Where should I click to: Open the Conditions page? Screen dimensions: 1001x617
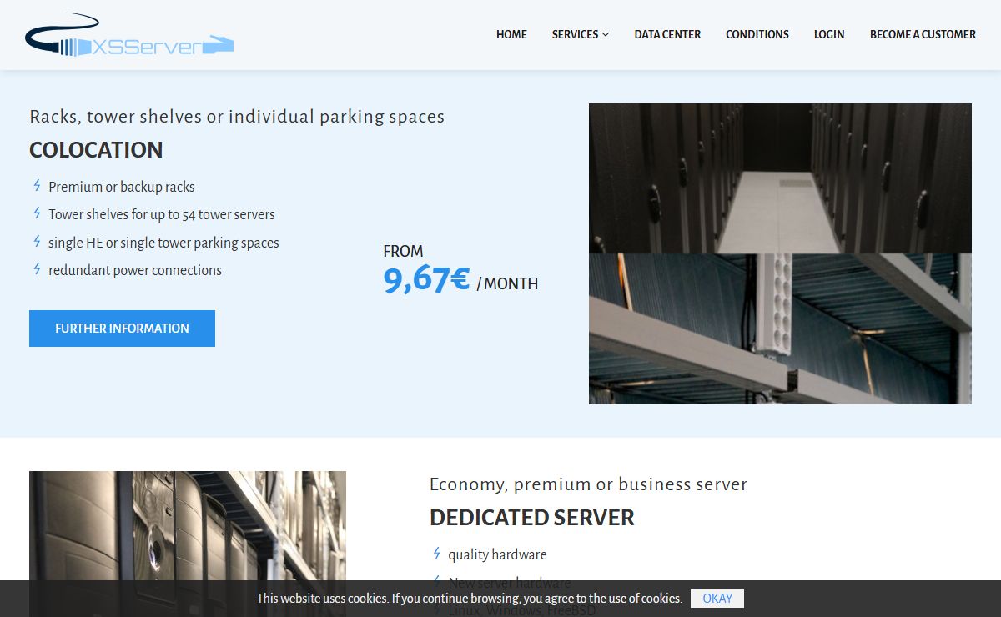757,34
